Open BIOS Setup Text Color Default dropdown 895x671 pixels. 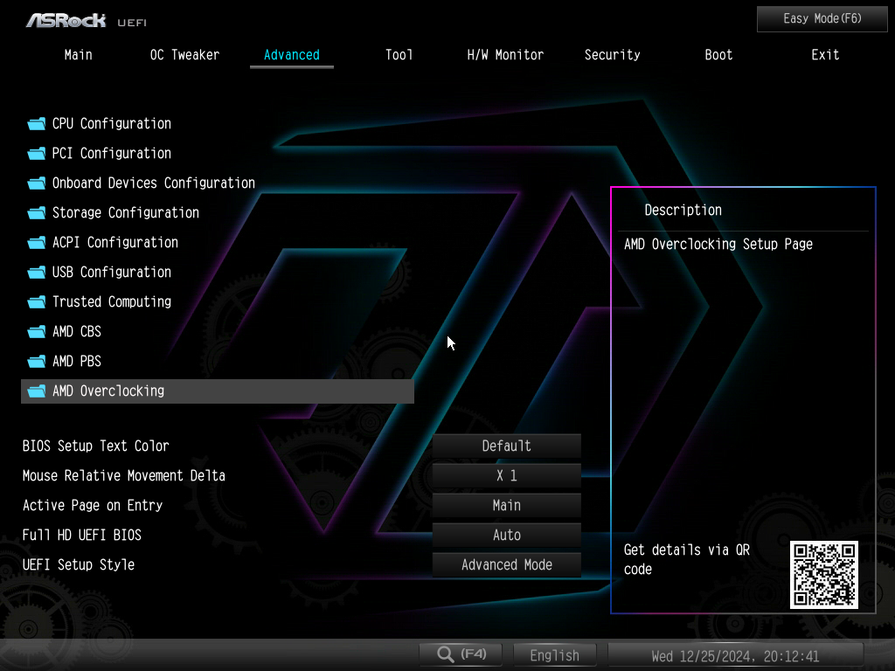click(x=506, y=446)
